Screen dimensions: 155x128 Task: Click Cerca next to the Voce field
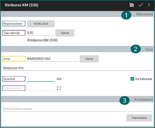point(89,59)
